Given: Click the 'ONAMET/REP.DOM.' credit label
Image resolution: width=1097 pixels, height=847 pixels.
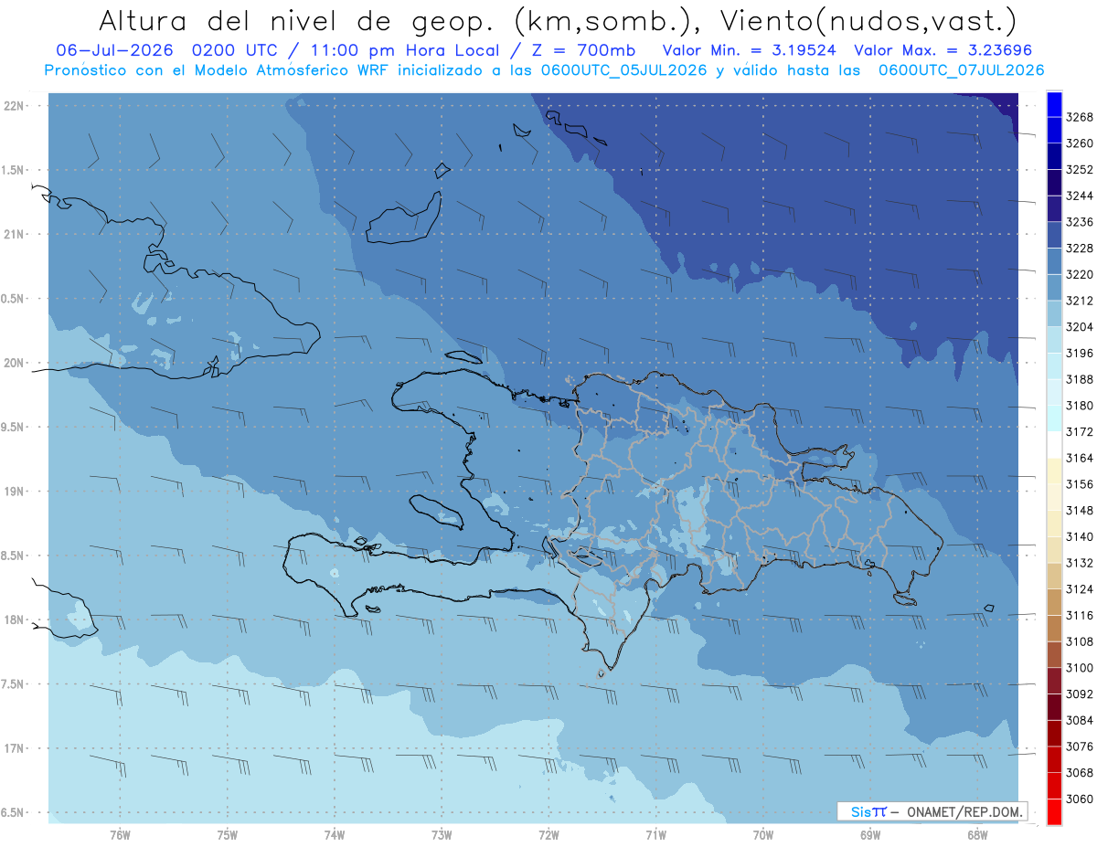Looking at the screenshot, I should click(x=963, y=811).
